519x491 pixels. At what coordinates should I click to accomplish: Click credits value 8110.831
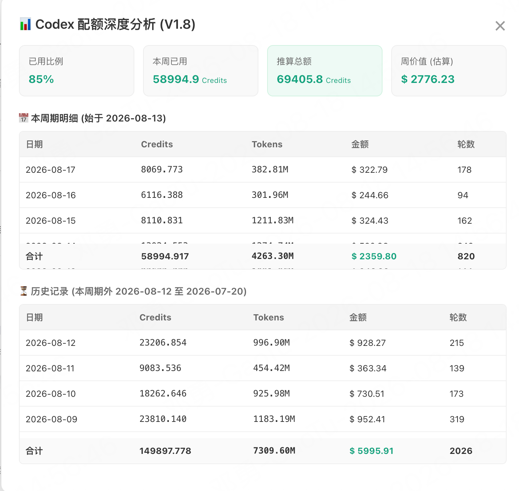pos(162,220)
